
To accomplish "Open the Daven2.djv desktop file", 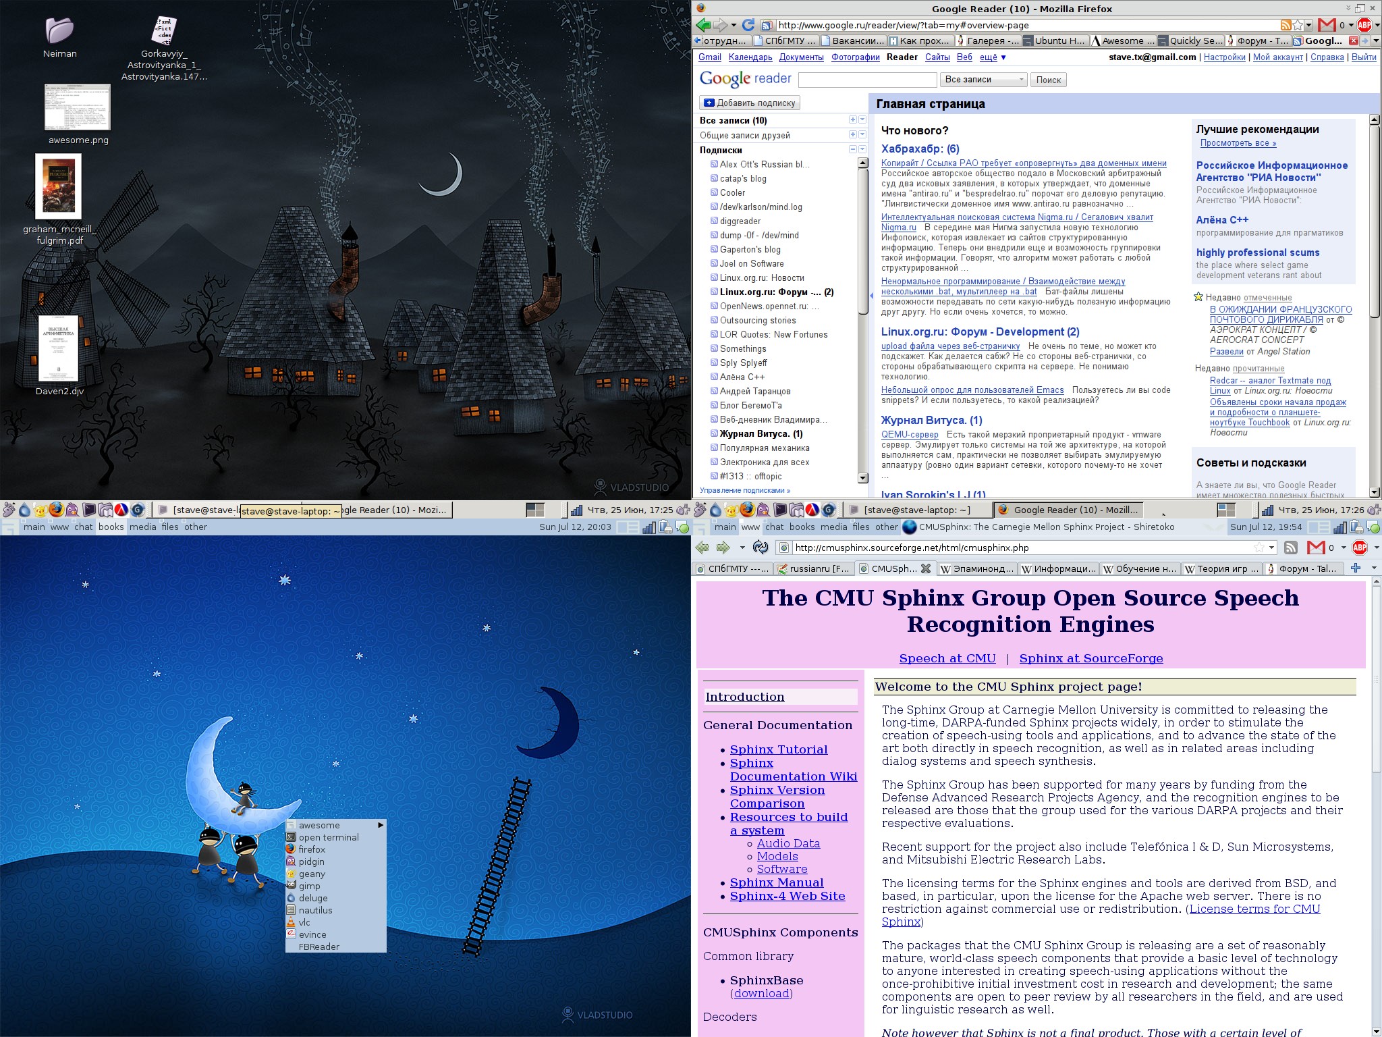I will pos(59,348).
